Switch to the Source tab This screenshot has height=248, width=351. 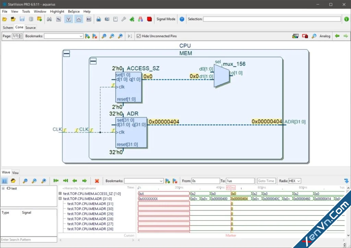[31, 28]
